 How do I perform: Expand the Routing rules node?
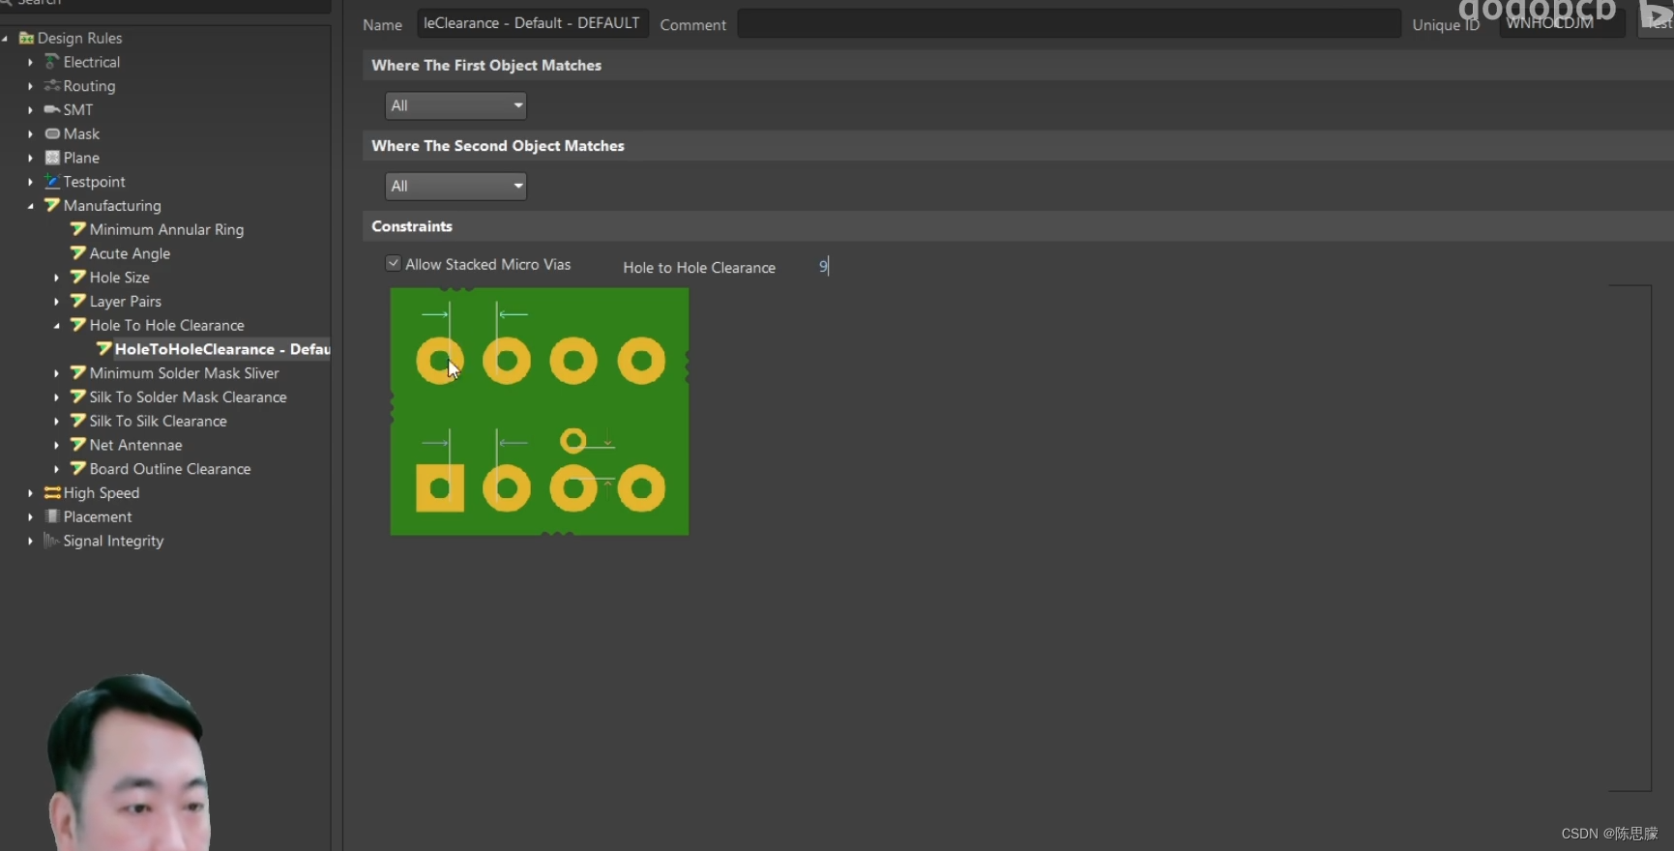(30, 86)
